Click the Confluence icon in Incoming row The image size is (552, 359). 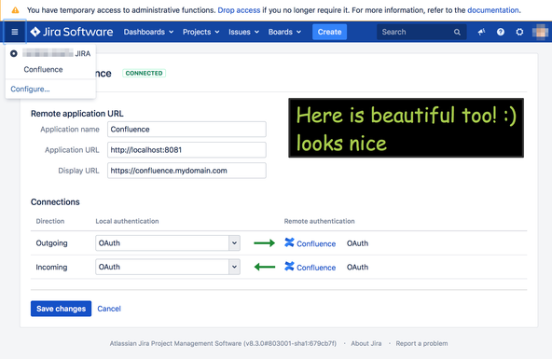pos(289,267)
